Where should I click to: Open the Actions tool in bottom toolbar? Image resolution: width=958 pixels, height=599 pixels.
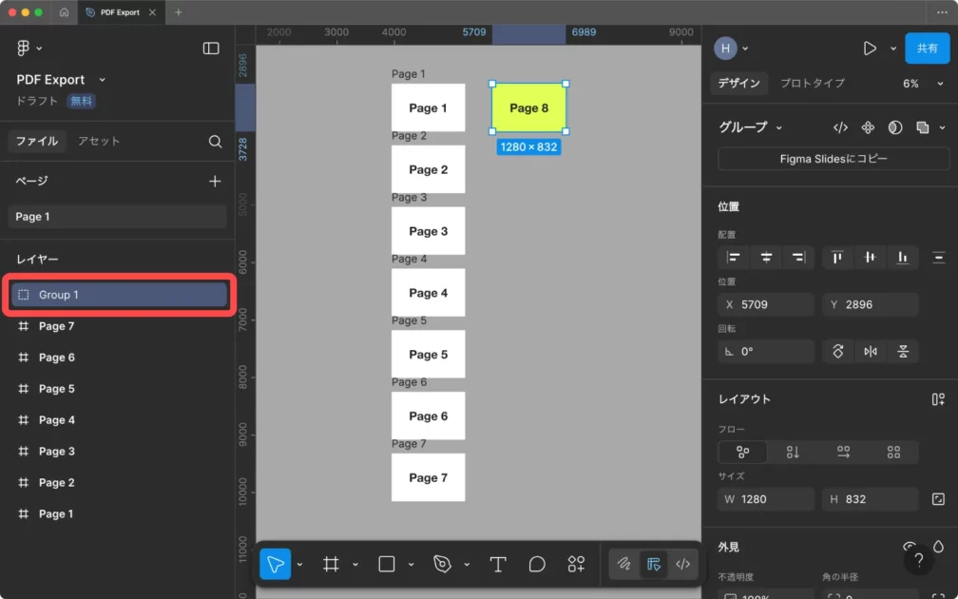tap(576, 564)
